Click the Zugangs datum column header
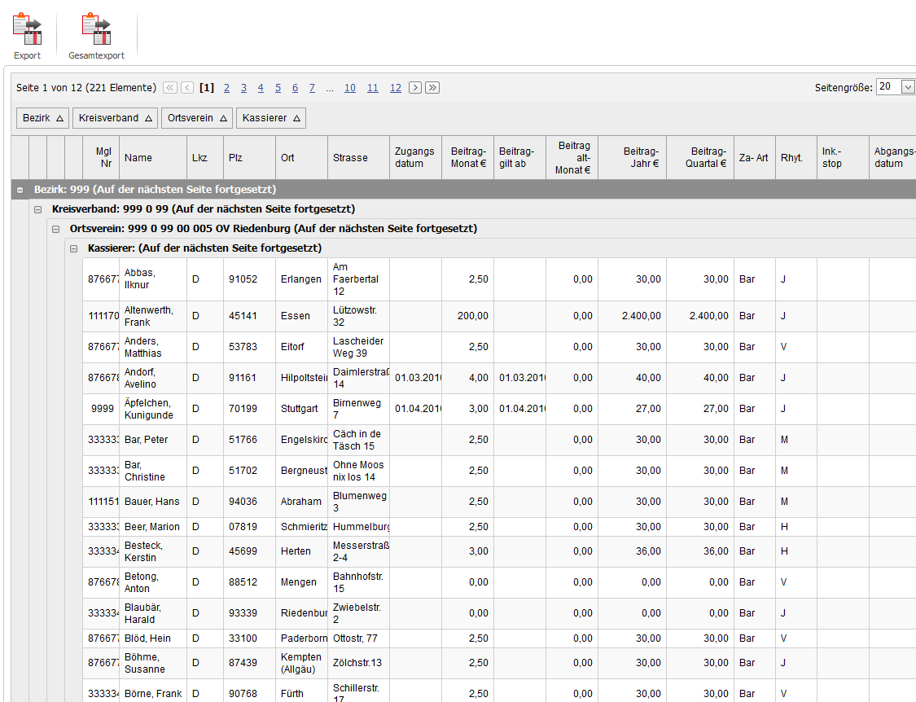The width and height of the screenshot is (916, 702). [416, 158]
